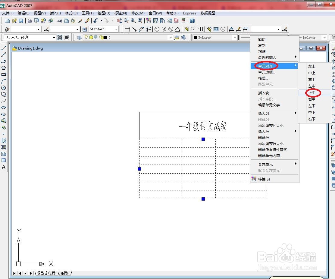The image size is (335, 279).
Task: Select the Linear dimension tool
Action: pos(127,29)
